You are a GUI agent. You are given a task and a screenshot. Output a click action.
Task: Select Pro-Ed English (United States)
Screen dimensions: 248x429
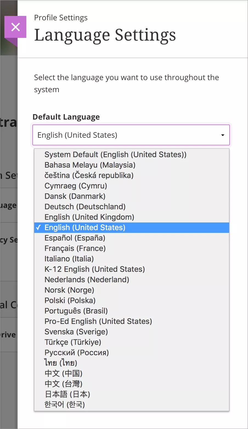(x=98, y=321)
